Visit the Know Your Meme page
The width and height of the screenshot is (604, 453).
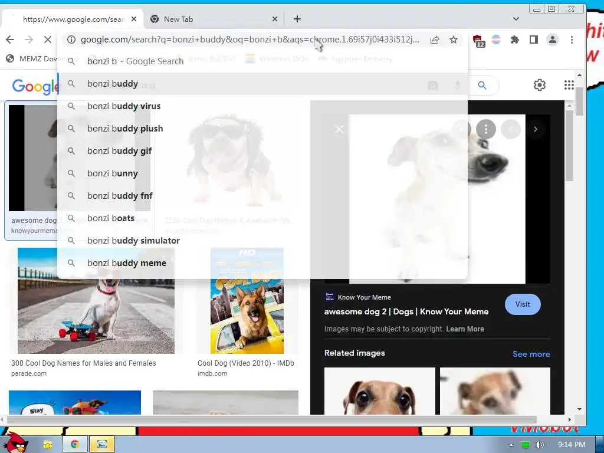pyautogui.click(x=523, y=304)
